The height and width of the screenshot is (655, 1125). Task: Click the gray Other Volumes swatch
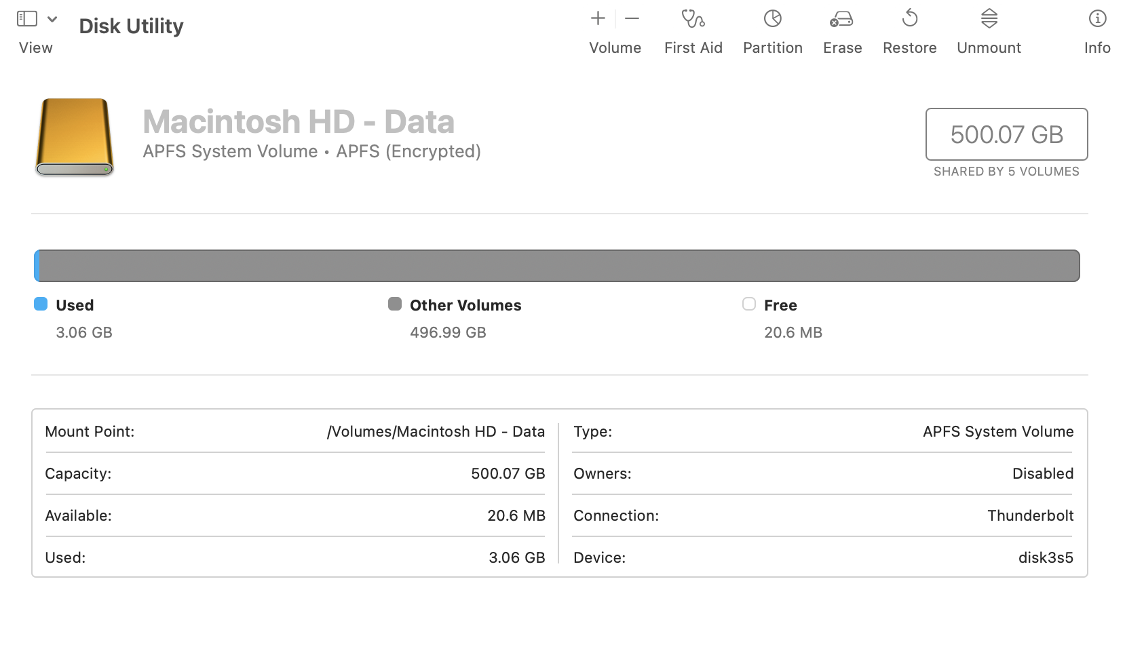click(395, 304)
